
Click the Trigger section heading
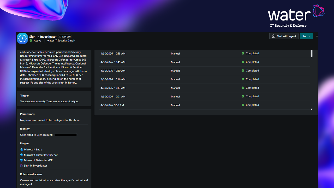[25, 96]
